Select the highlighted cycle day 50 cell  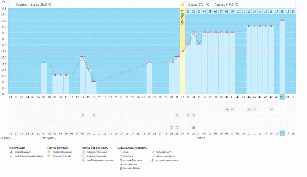(282, 97)
